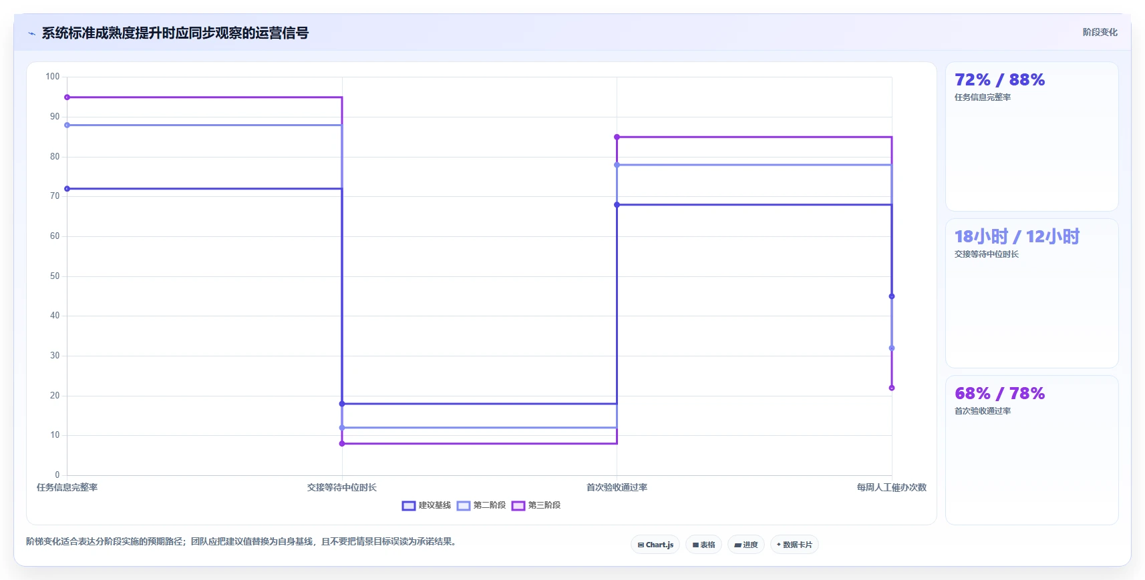
Task: Click the 数据卡片 pill tag
Action: pos(794,545)
